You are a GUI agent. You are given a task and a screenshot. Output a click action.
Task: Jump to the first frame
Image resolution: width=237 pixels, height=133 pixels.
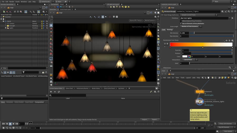pyautogui.click(x=3, y=124)
